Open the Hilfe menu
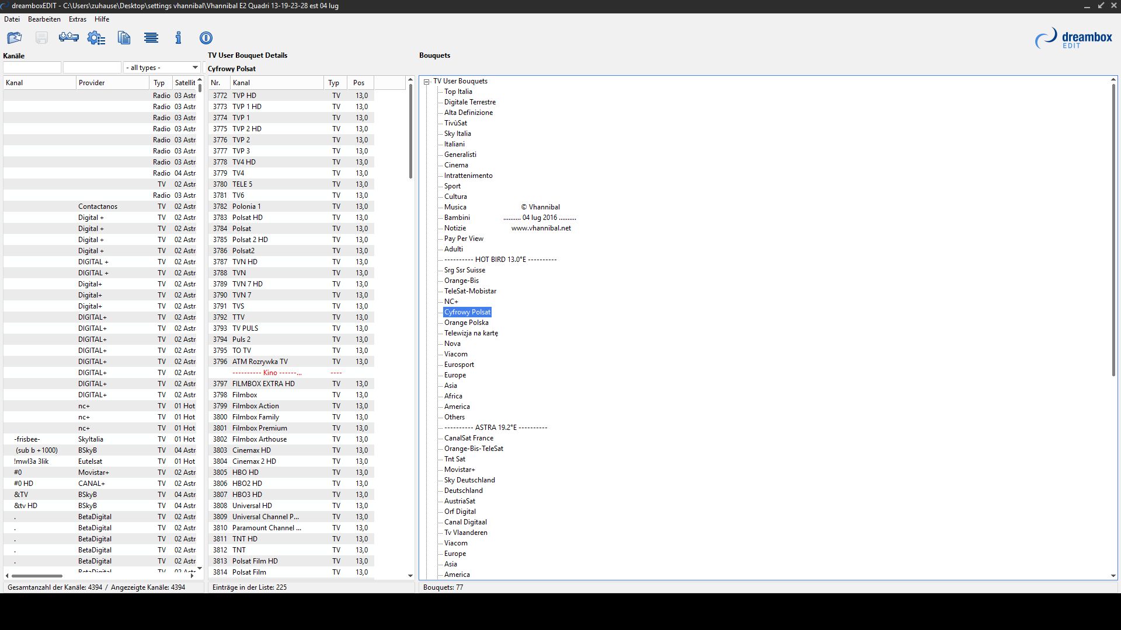This screenshot has height=630, width=1121. pos(102,19)
